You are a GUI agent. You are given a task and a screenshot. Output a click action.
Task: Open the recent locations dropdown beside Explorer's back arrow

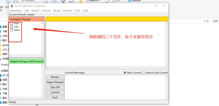[x=6, y=21]
